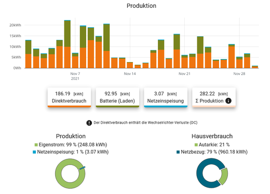Viewport: 270px width, 194px height.
Task: Click the light green Autarkie donut segment
Action: (x=224, y=176)
